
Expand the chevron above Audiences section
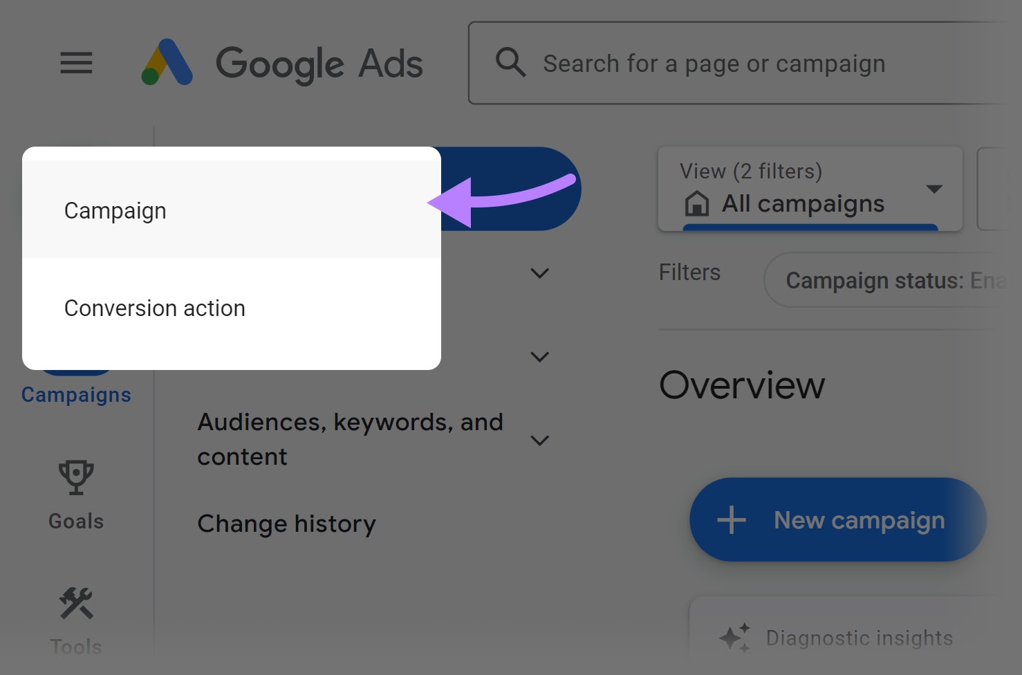[x=540, y=356]
